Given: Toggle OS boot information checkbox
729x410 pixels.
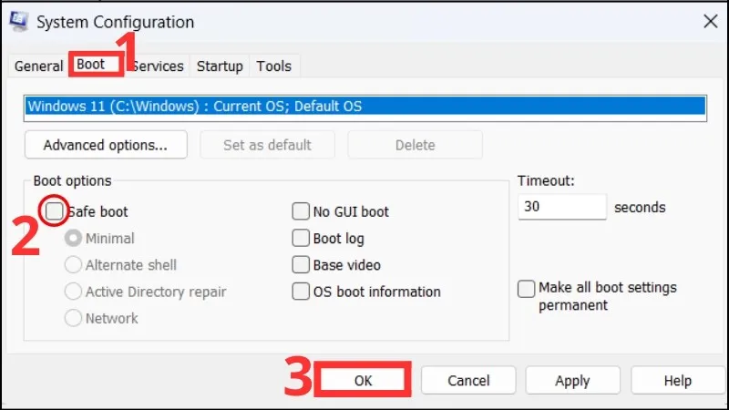Looking at the screenshot, I should (301, 292).
